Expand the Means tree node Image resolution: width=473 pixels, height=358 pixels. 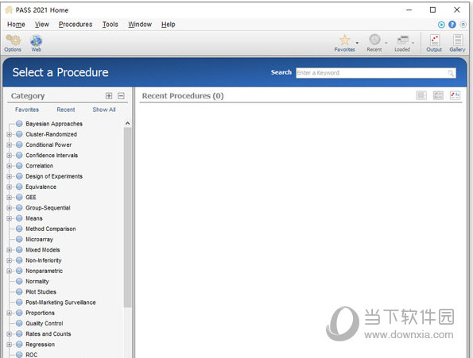coord(9,218)
